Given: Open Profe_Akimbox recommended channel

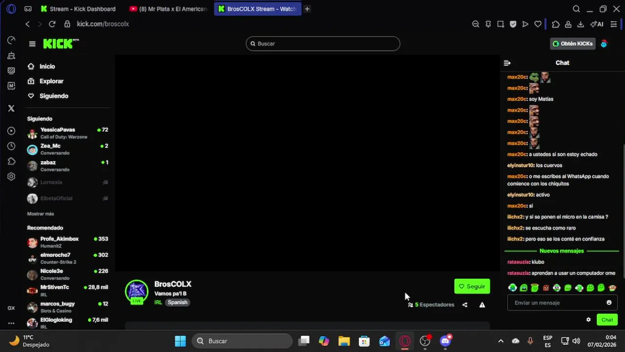Looking at the screenshot, I should [67, 242].
